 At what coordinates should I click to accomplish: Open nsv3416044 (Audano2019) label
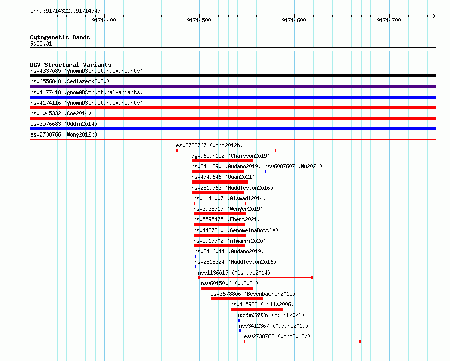click(x=229, y=251)
